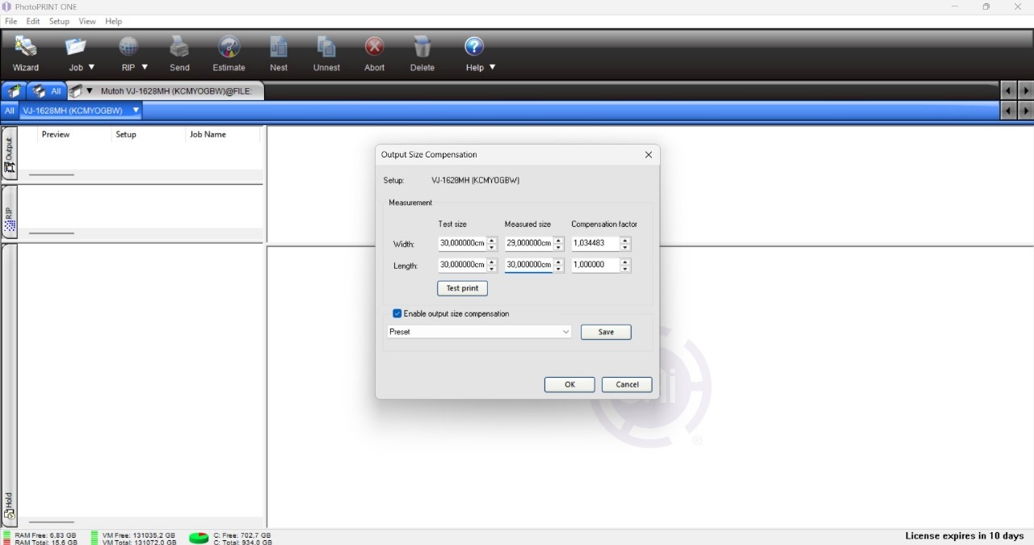Image resolution: width=1034 pixels, height=545 pixels.
Task: Open the Setup menu
Action: [59, 21]
